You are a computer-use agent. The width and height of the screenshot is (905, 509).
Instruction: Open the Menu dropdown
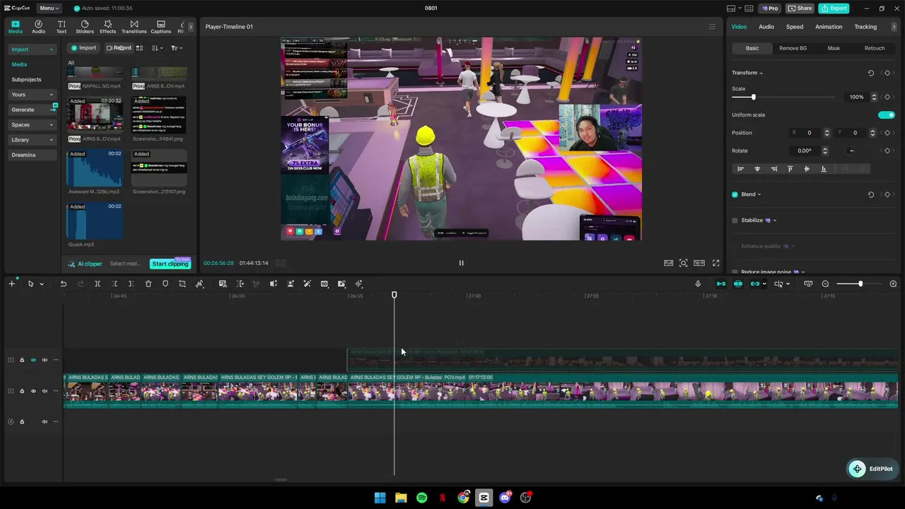tap(49, 8)
